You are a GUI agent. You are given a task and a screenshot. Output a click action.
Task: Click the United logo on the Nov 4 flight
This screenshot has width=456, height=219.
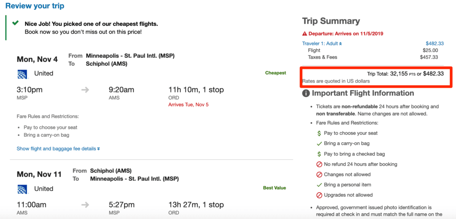(x=22, y=74)
